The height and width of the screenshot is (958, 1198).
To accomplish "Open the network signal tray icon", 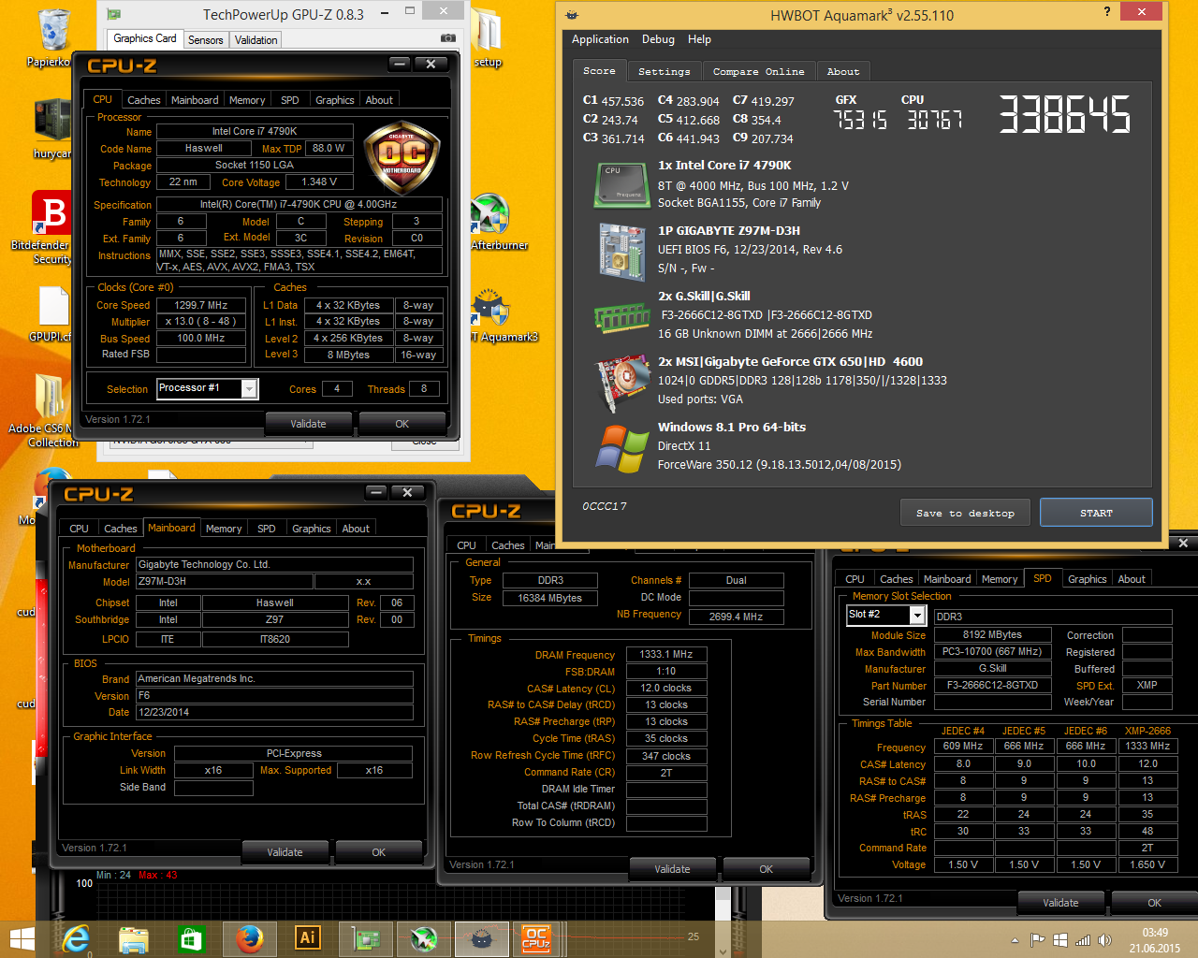I will point(1083,940).
